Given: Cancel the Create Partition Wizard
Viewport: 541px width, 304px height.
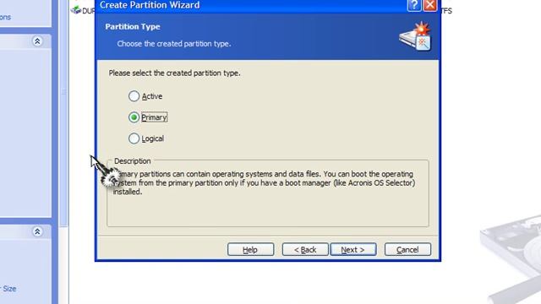Looking at the screenshot, I should (407, 250).
